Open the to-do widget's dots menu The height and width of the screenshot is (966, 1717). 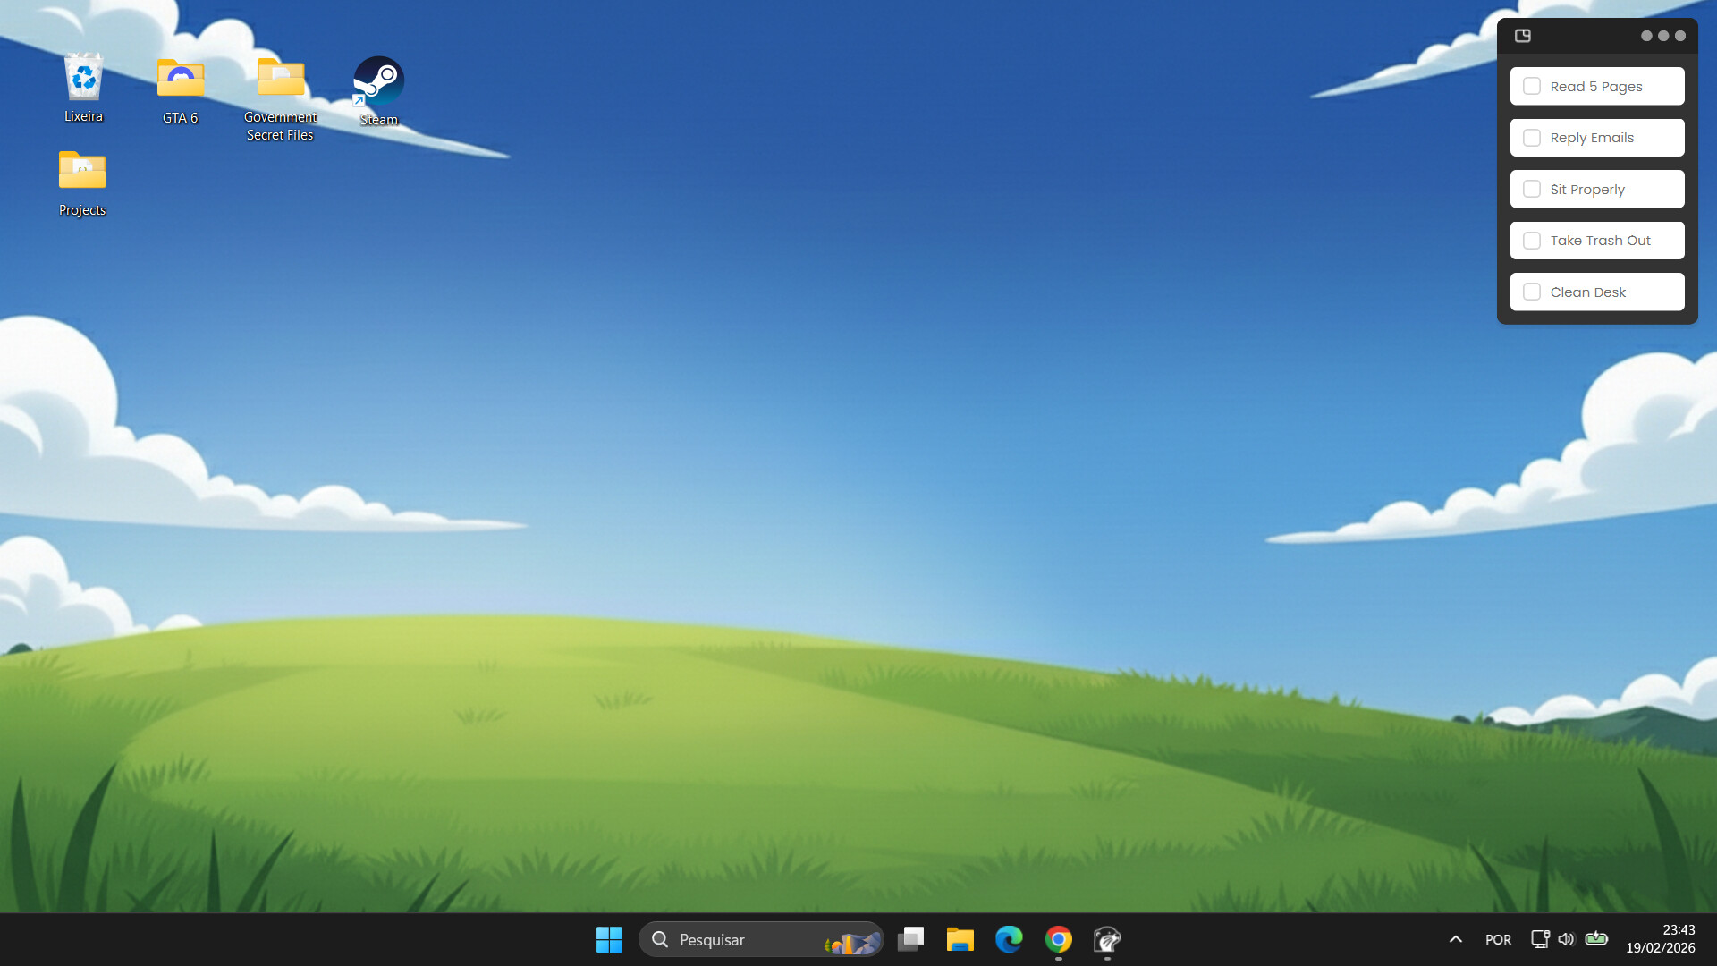click(1662, 36)
